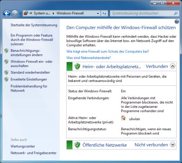Open 'Wie trägt eine Firewall zum Schutz' help link
The height and width of the screenshot is (163, 182).
[x=108, y=51]
